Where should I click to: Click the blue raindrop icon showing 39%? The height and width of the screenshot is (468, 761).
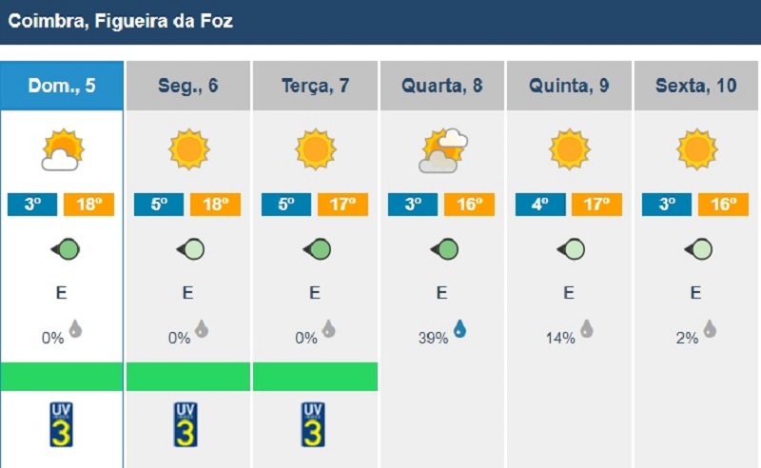click(x=459, y=329)
